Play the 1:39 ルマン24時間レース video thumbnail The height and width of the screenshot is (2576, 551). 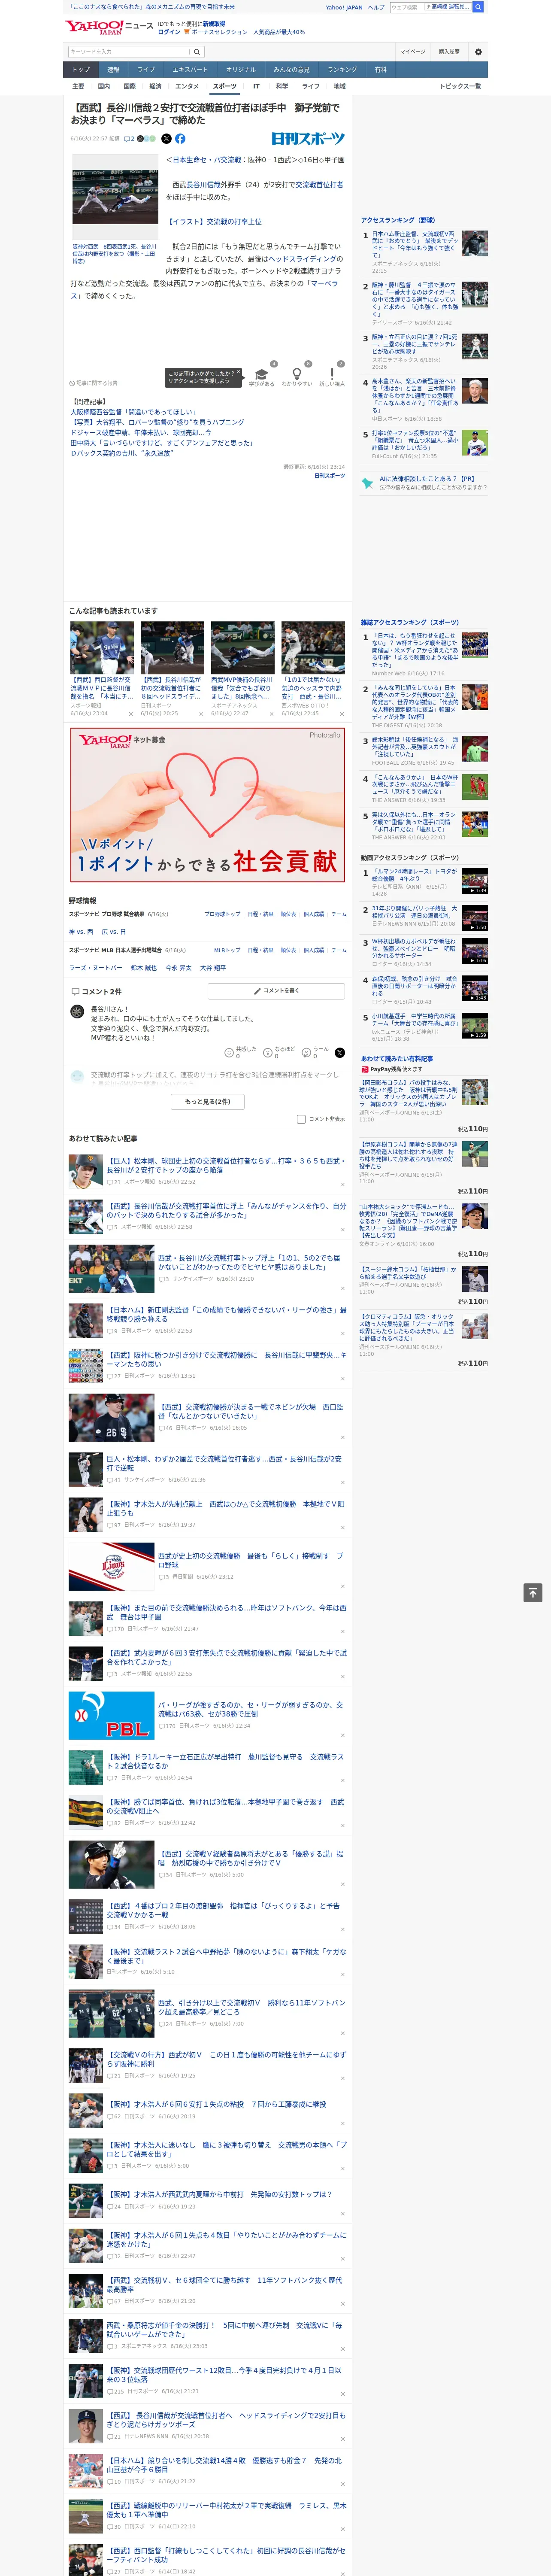[475, 880]
